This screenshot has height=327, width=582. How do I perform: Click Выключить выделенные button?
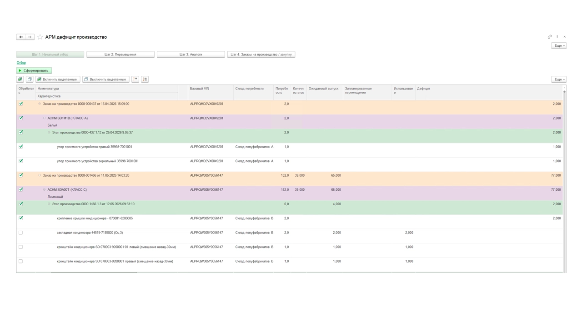[x=105, y=79]
